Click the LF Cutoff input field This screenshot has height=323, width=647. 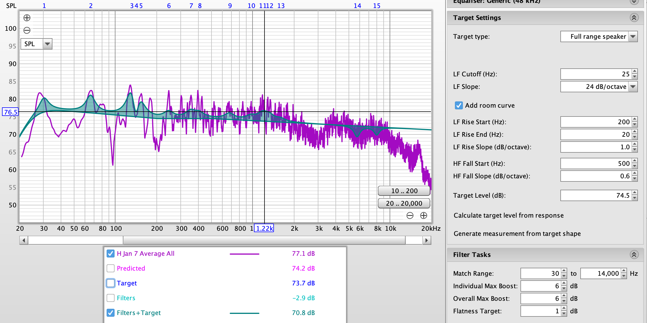point(596,74)
